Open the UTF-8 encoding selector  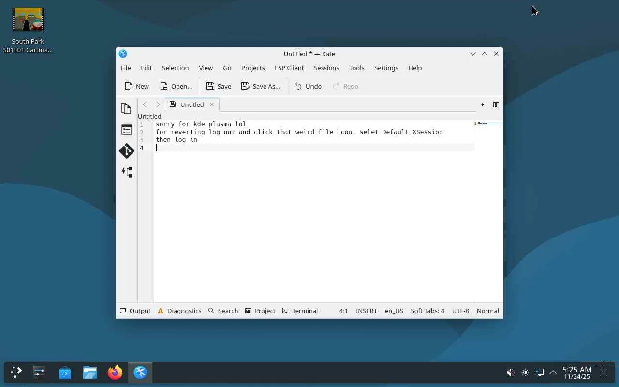(460, 311)
